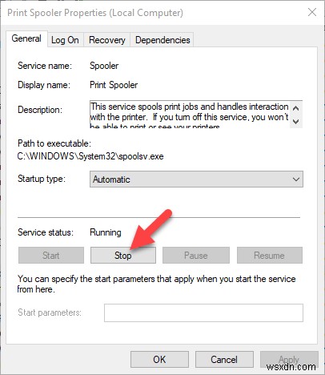The width and height of the screenshot is (325, 375).
Task: Select the spoolsv.exe executable path text
Action: click(x=90, y=156)
